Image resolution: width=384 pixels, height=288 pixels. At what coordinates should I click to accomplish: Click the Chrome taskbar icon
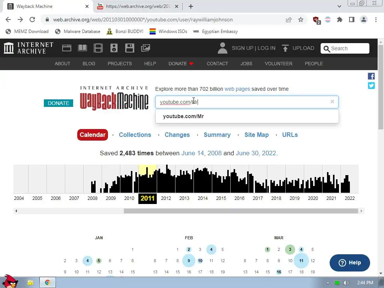pos(48,282)
